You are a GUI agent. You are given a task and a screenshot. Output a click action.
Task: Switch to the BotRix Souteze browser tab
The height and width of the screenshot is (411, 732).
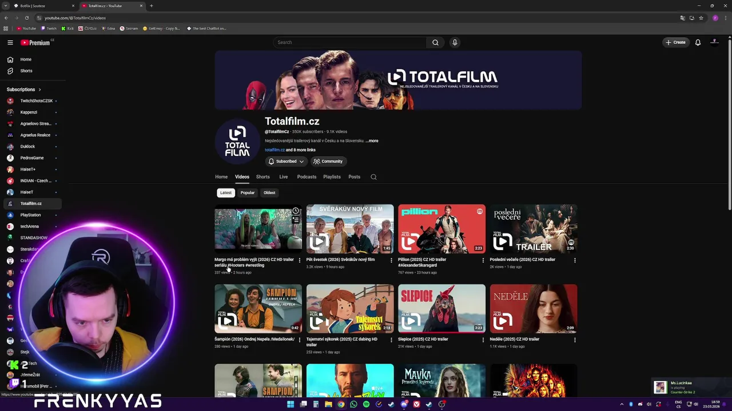[43, 6]
